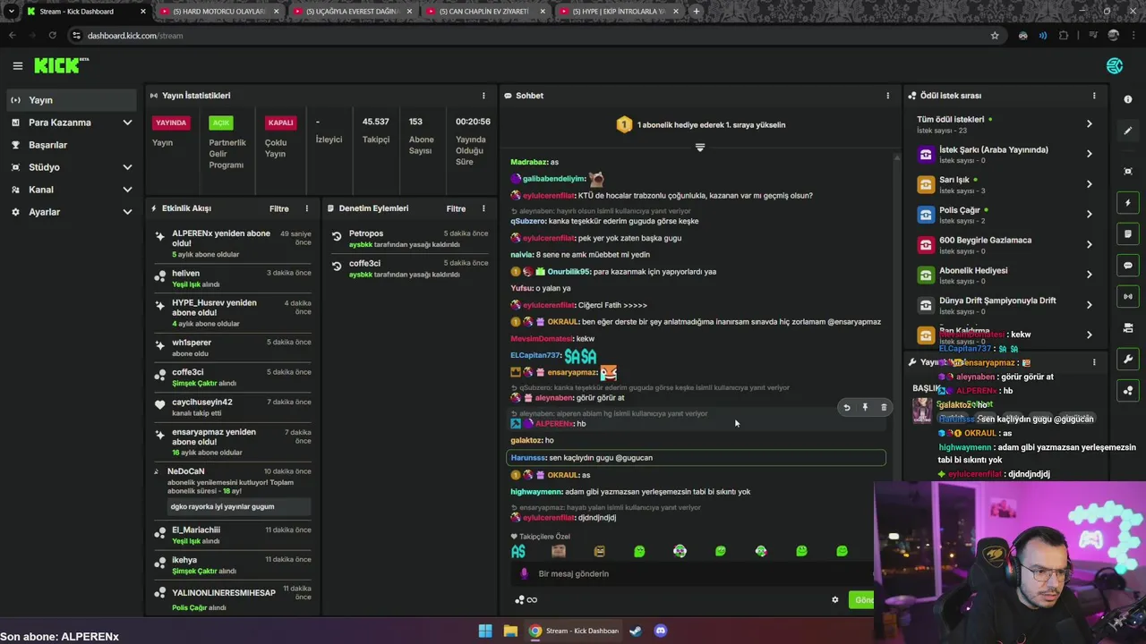Open İstek Şarkı (Araba Yayınında) reward row
The height and width of the screenshot is (644, 1146).
tap(1006, 154)
